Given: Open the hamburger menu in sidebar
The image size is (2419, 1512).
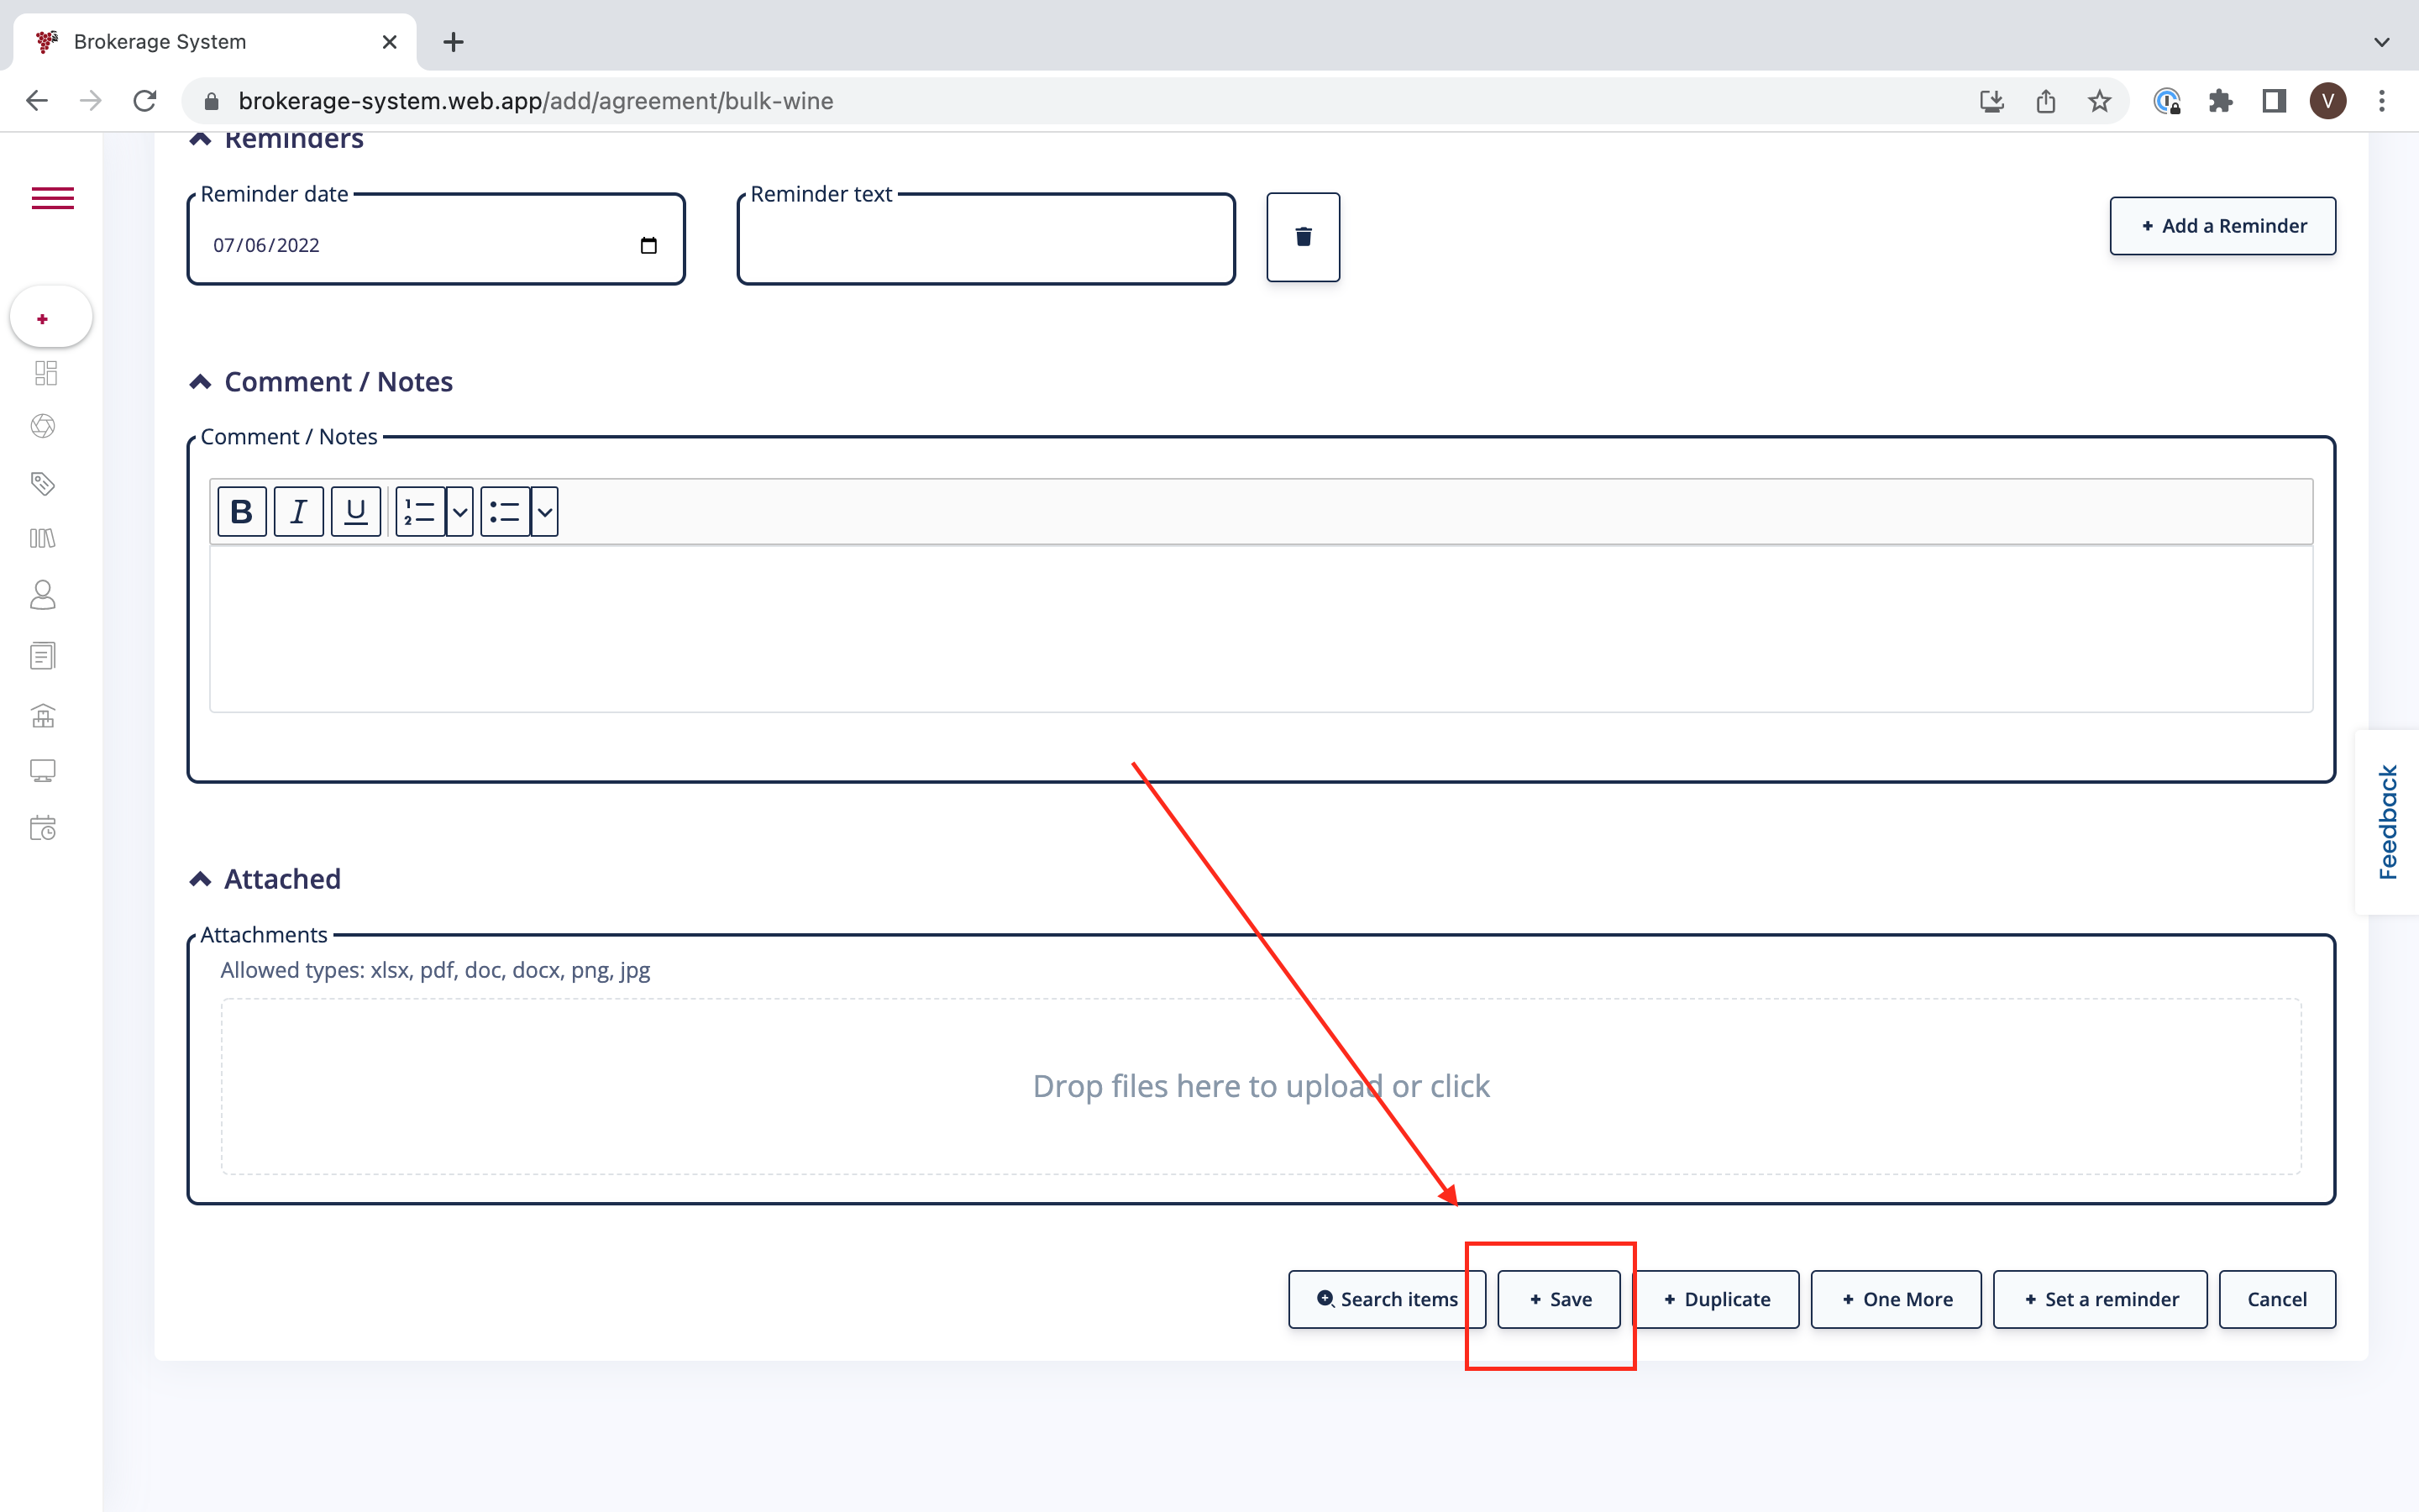Looking at the screenshot, I should pyautogui.click(x=52, y=198).
